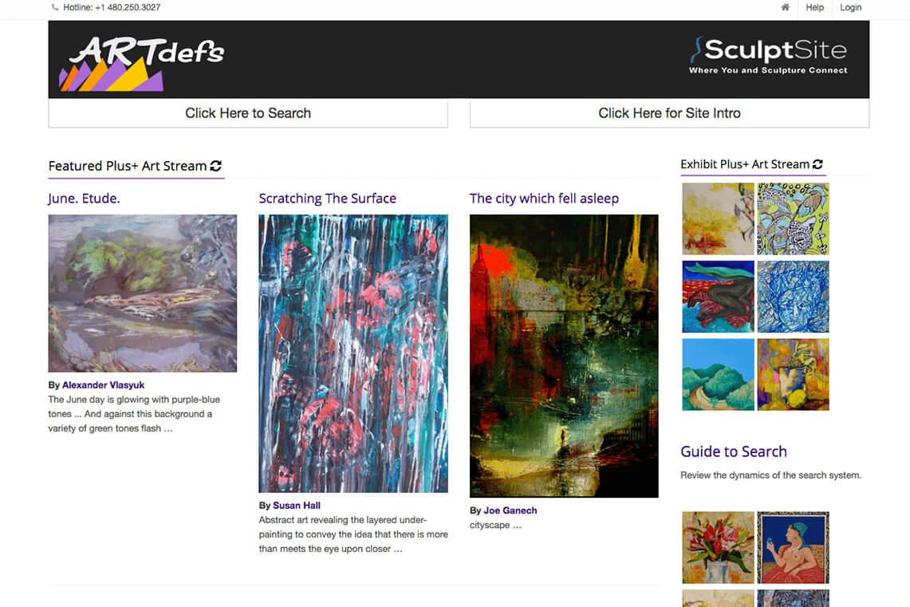Click Here for Site Intro button
This screenshot has width=910, height=607.
point(669,113)
